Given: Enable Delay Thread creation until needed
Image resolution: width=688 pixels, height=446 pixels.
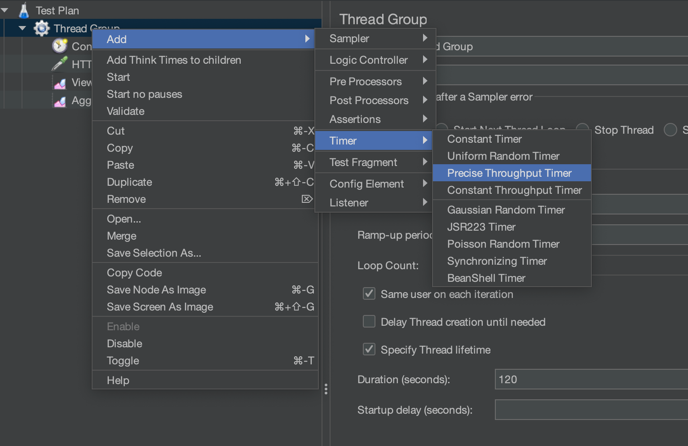Looking at the screenshot, I should pyautogui.click(x=369, y=322).
